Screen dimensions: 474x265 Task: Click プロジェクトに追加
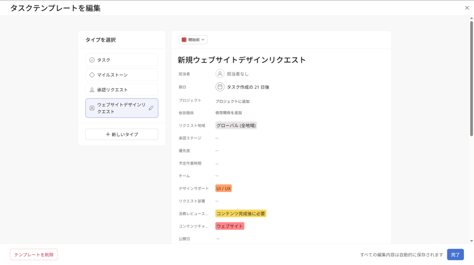232,101
